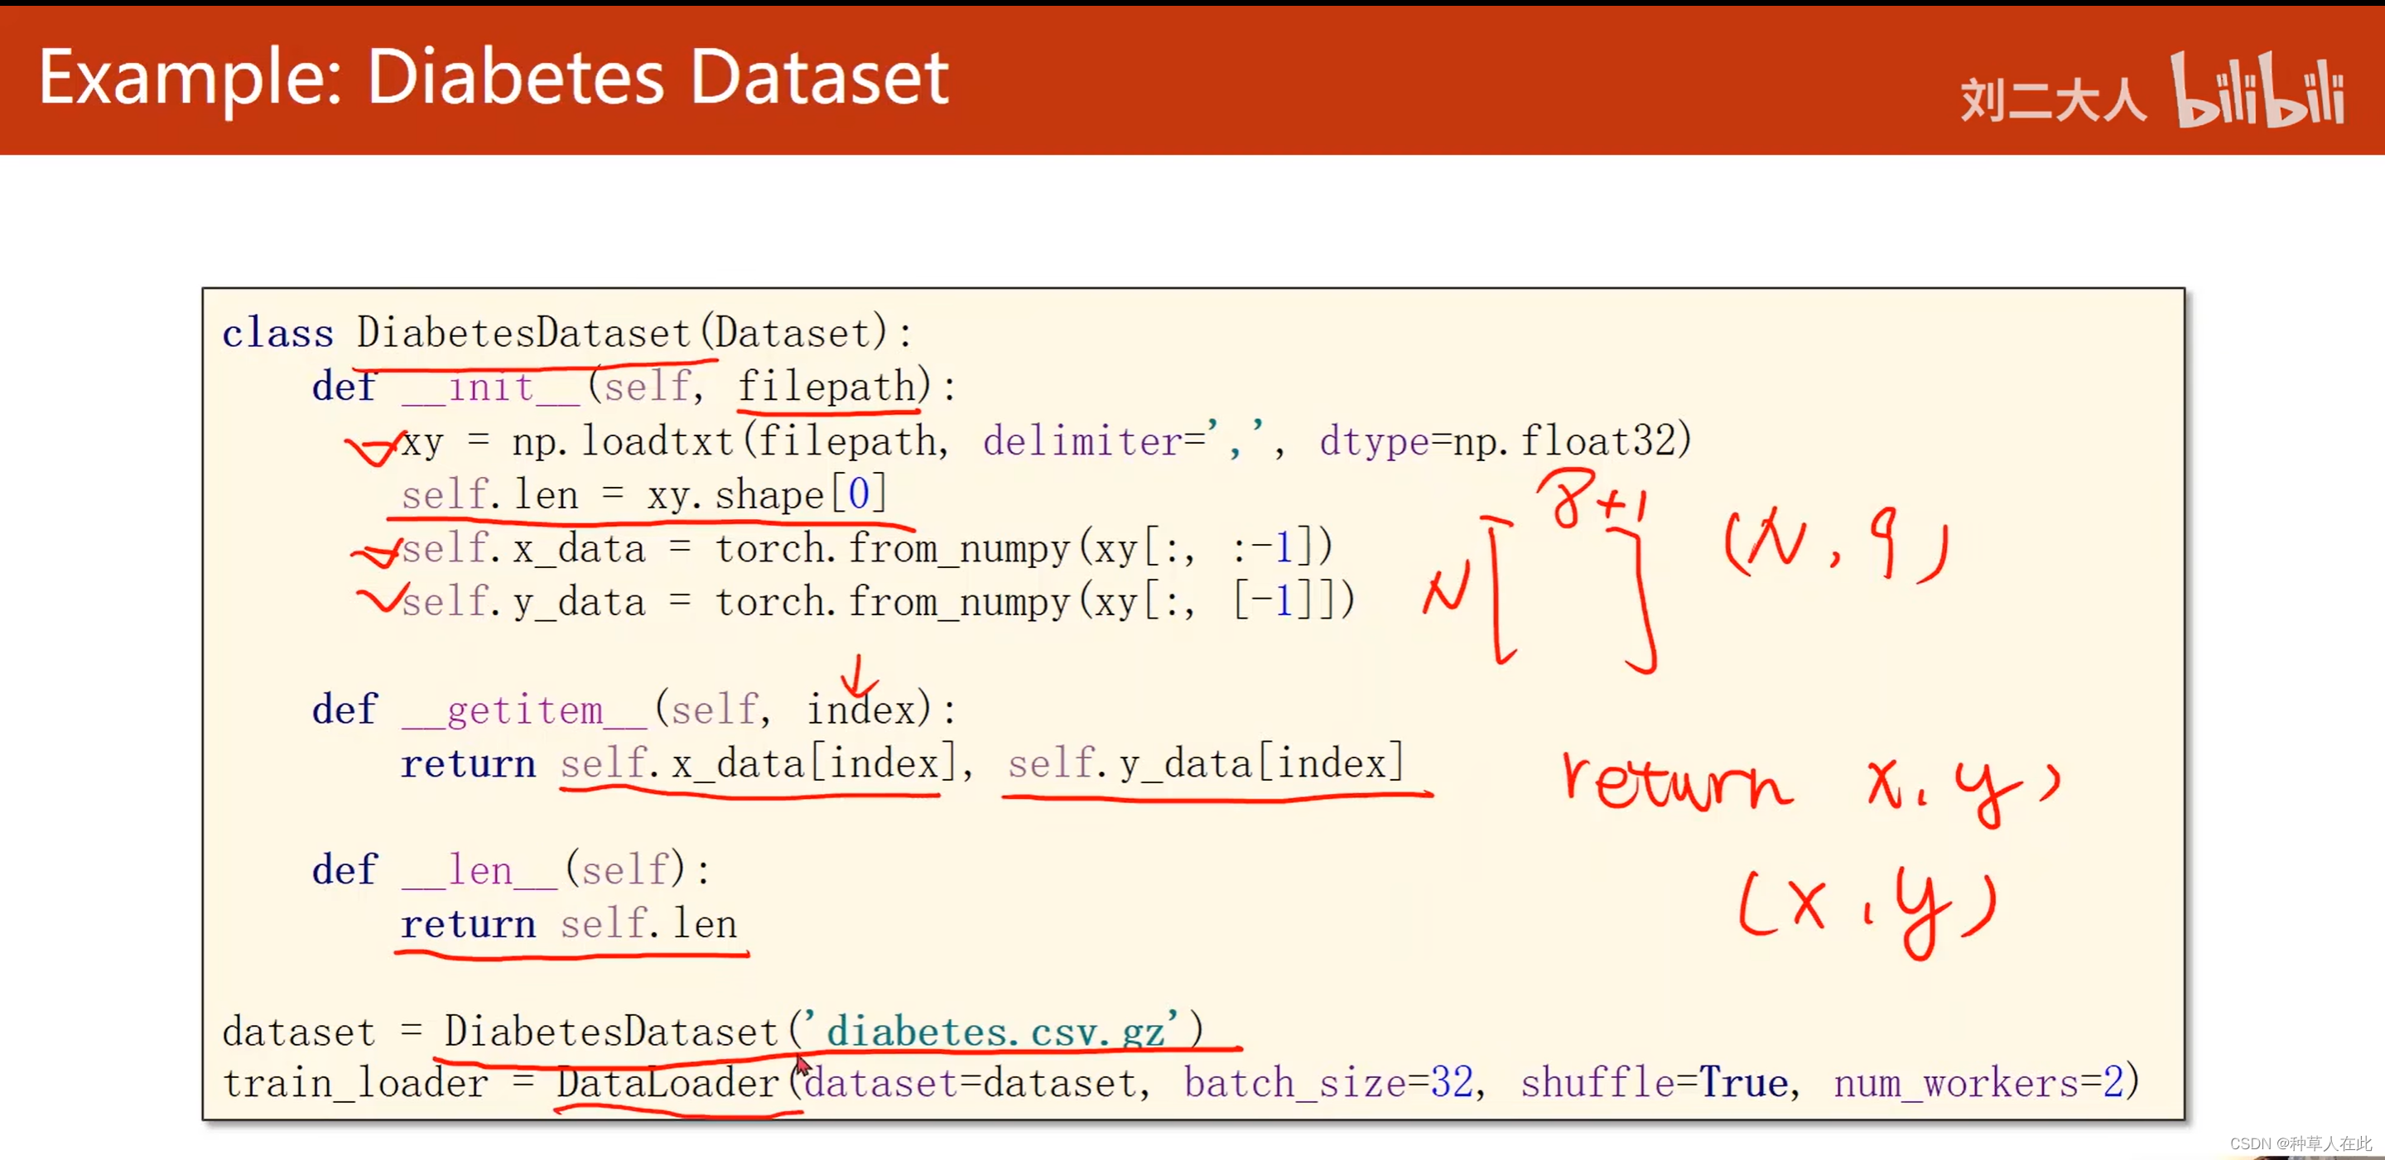Click 'torch.from_numpy(xy[:, [-1]])' expression

[x=1035, y=602]
